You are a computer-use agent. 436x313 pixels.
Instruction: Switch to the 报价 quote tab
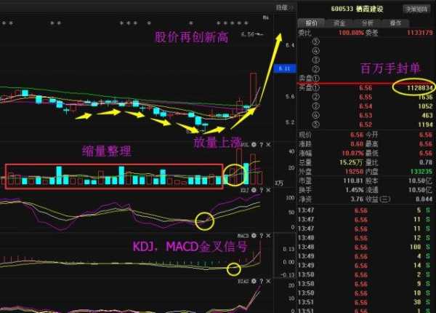pos(312,23)
